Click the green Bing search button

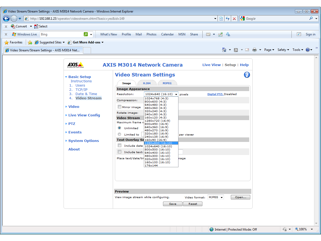pyautogui.click(x=86, y=34)
